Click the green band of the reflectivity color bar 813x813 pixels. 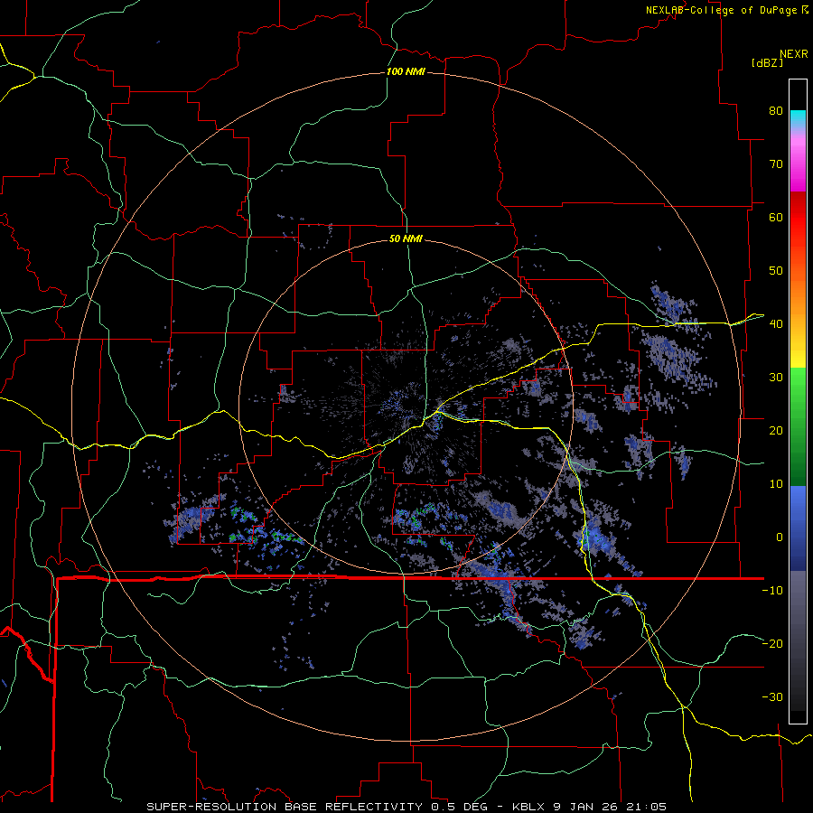click(x=798, y=426)
